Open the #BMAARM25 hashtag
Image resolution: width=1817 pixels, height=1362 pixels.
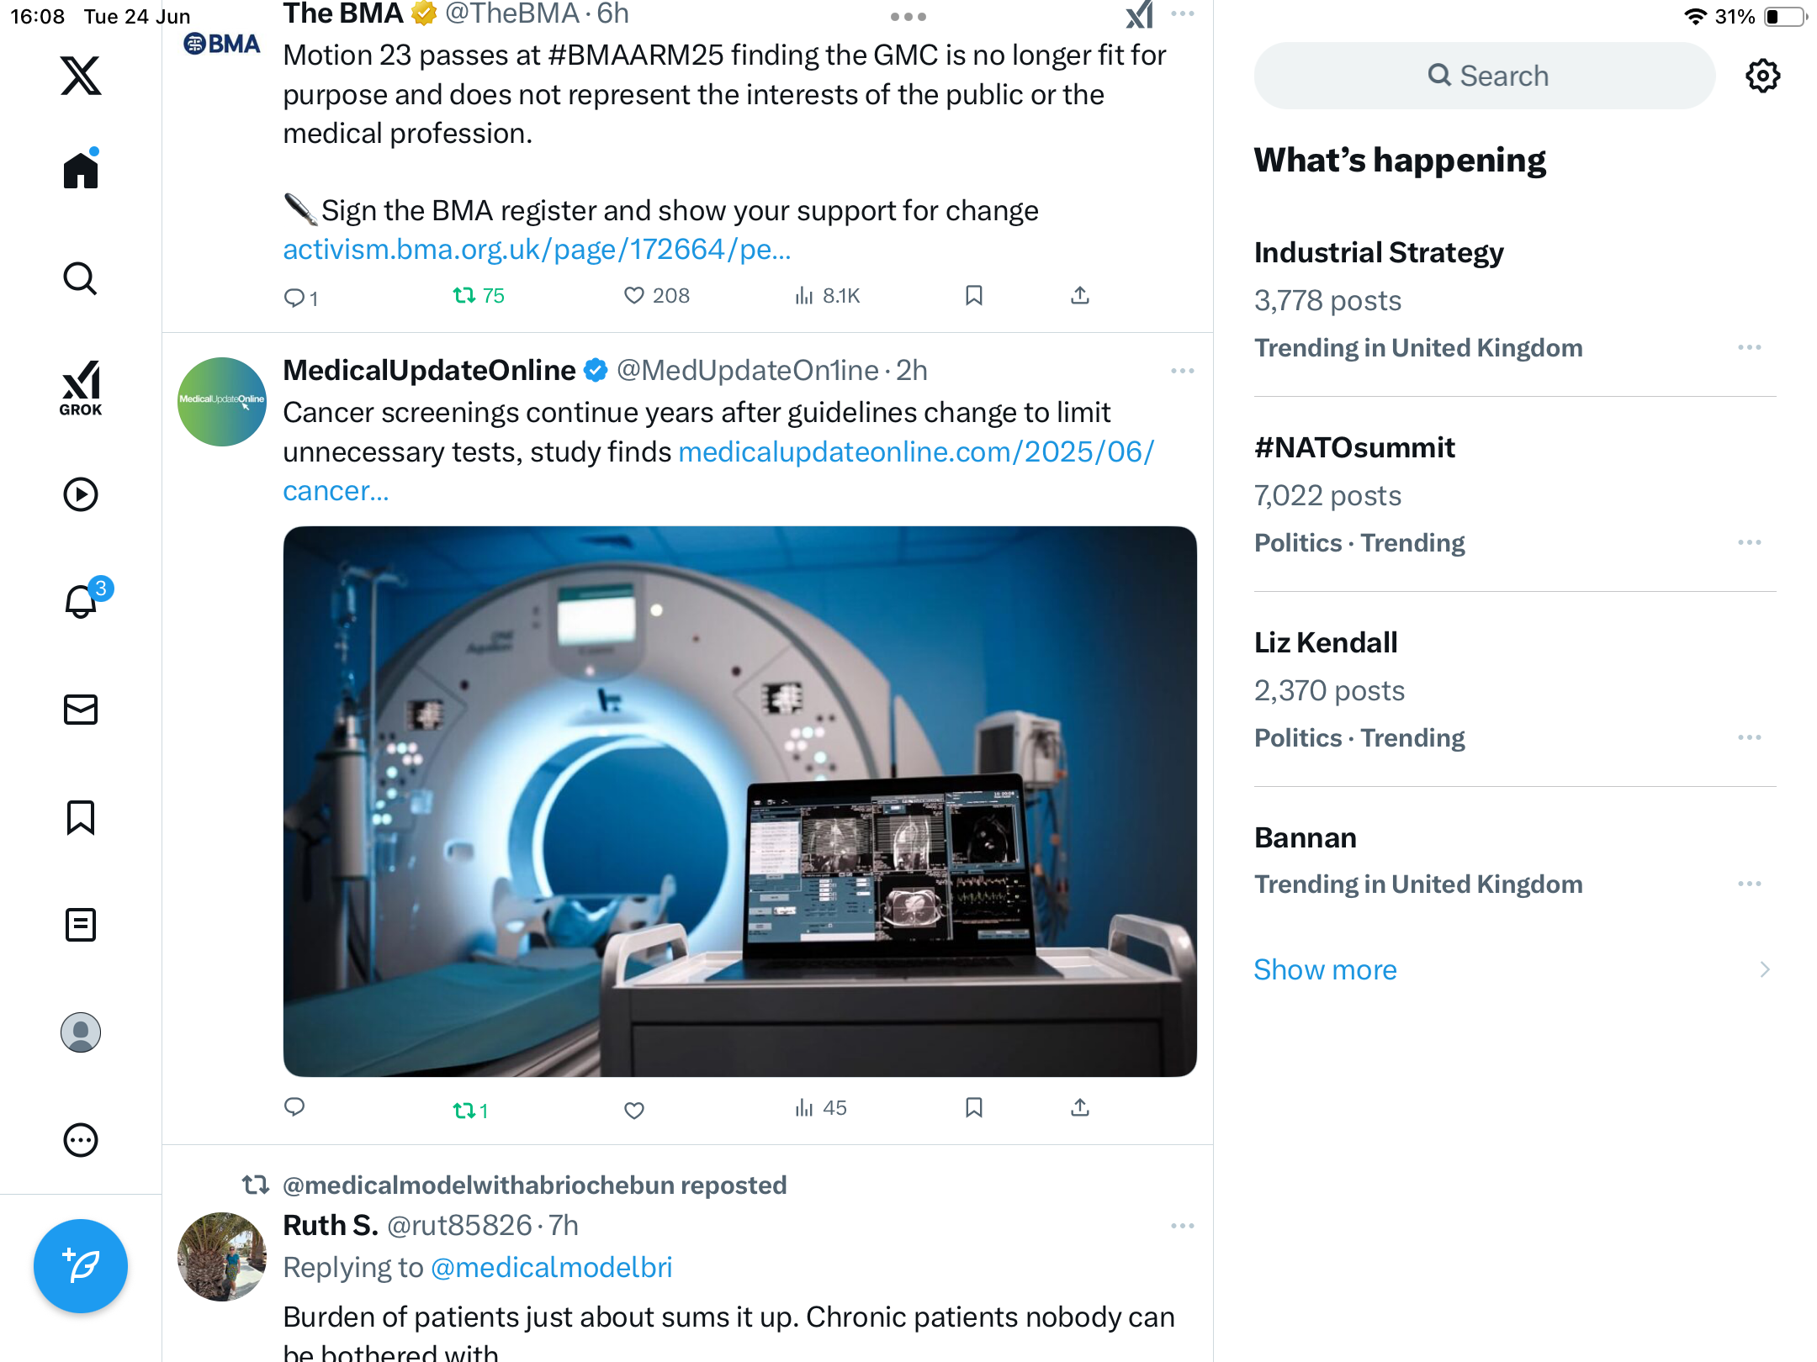point(636,55)
